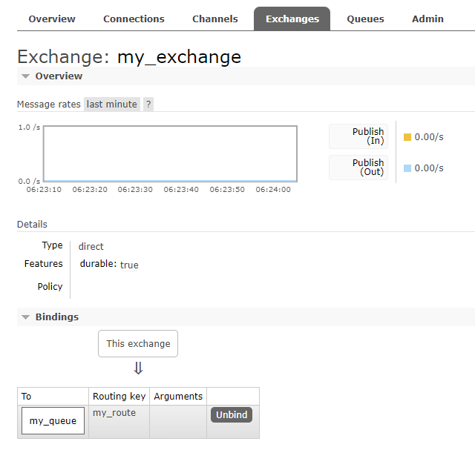475x450 pixels.
Task: Click the yellow Publish (In) color swatch
Action: coord(407,137)
